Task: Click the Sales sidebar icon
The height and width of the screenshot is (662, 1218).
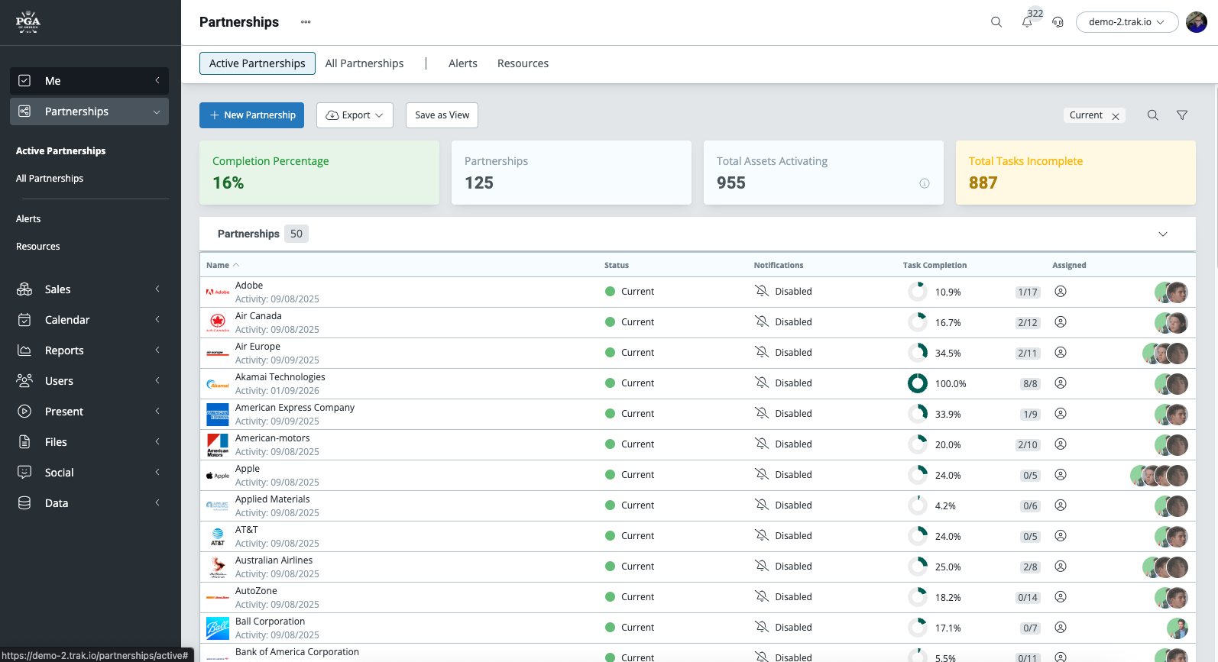Action: (24, 289)
